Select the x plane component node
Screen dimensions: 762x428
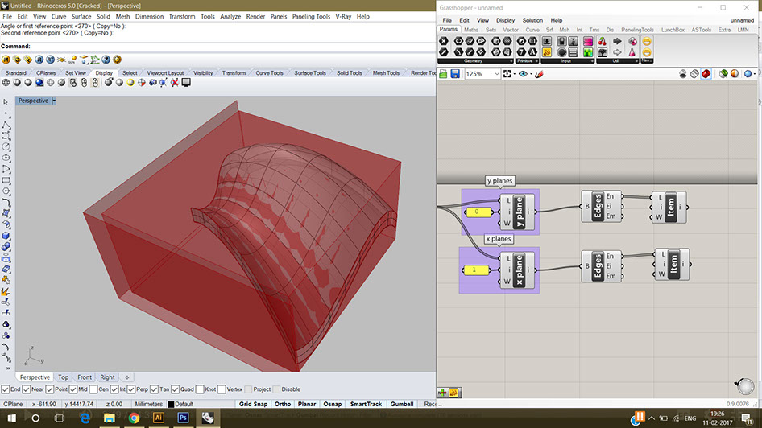tap(518, 270)
